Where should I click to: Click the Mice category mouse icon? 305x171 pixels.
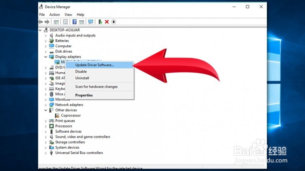click(51, 94)
